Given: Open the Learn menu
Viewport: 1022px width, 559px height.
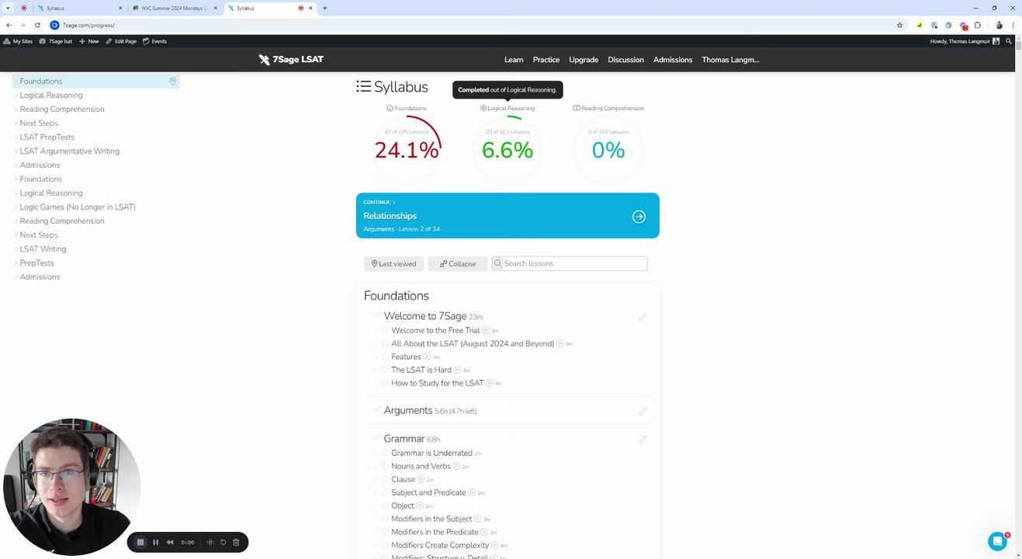Looking at the screenshot, I should point(514,60).
